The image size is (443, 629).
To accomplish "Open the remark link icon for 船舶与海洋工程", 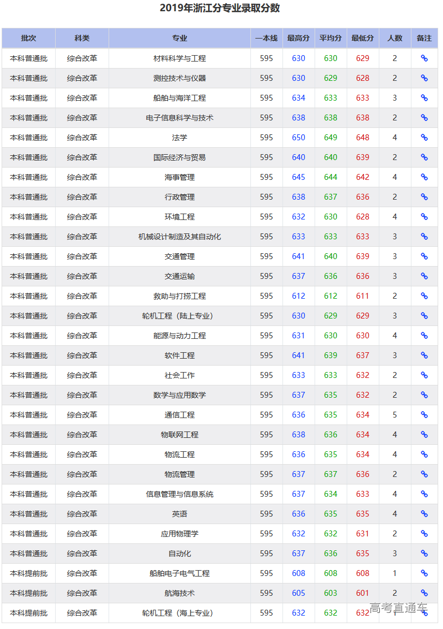I will [424, 98].
